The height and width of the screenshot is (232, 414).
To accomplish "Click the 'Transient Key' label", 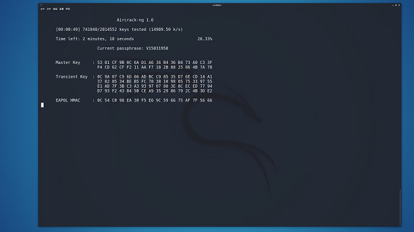I will 72,77.
